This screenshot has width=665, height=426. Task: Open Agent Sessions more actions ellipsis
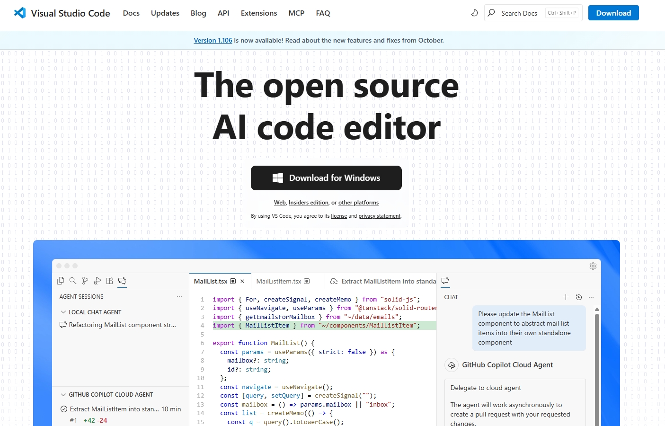coord(179,297)
